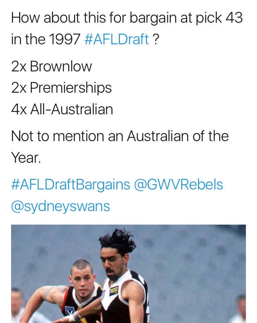
Task: Open the attached football photo
Action: (x=128, y=274)
